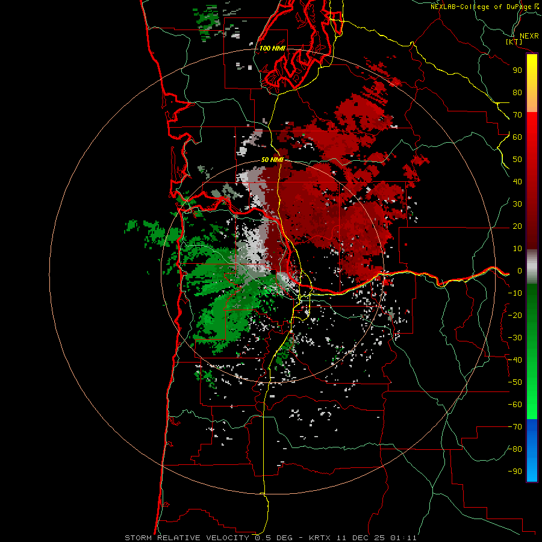
Task: Click the storm relative velocity caption text
Action: tap(270, 538)
